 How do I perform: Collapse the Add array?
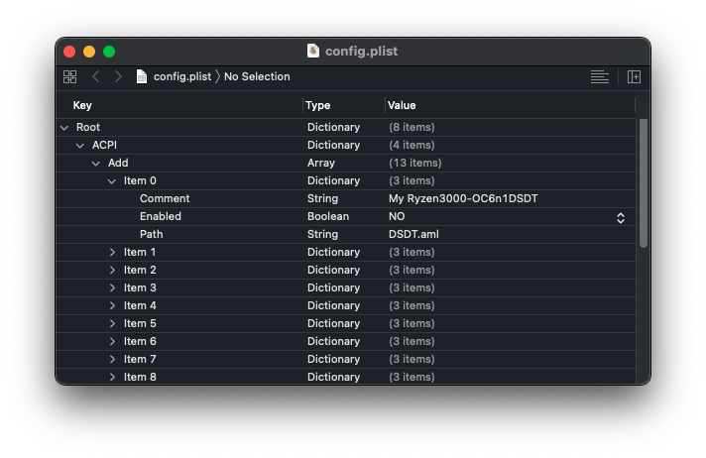(x=96, y=164)
